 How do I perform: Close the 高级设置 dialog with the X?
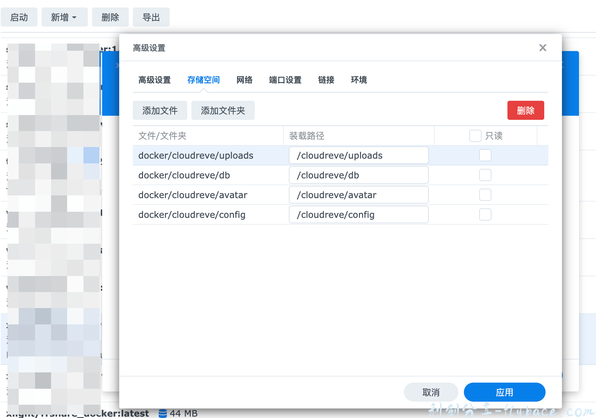[543, 48]
